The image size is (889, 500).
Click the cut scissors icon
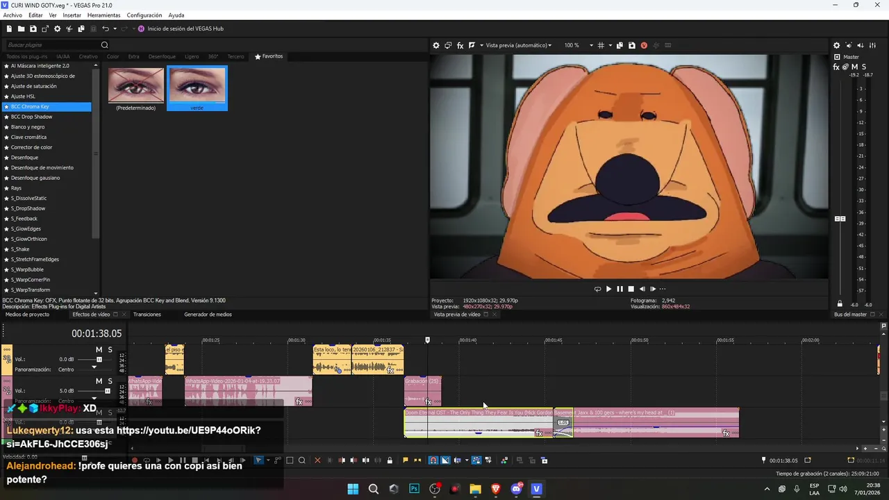click(69, 28)
